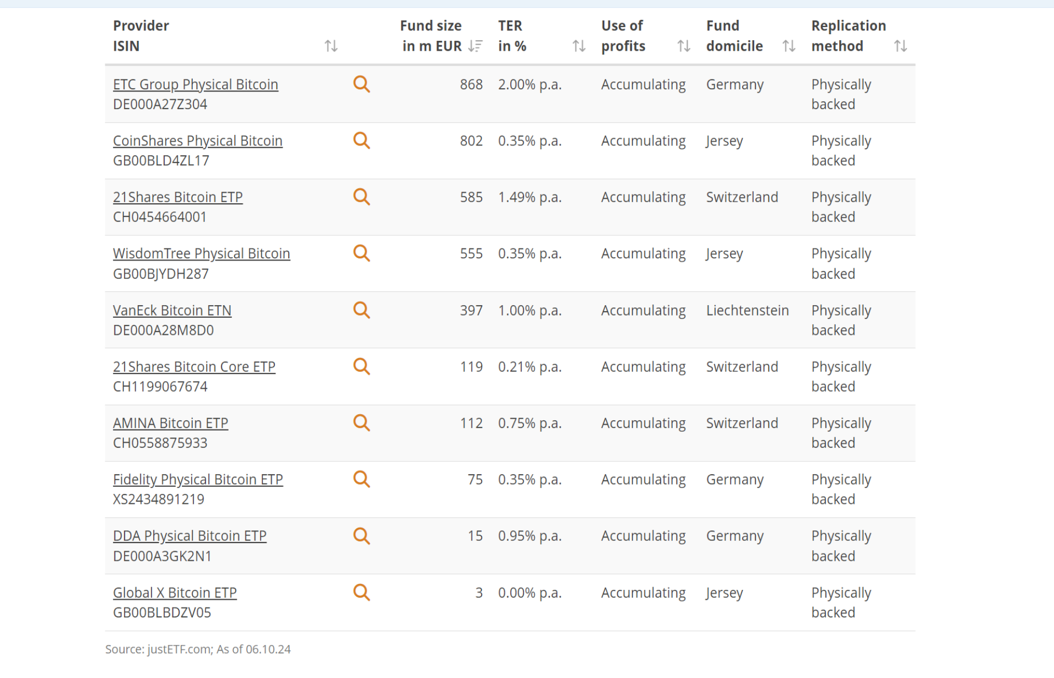This screenshot has height=678, width=1054.
Task: Select ISIN CH0454664001 text
Action: click(160, 216)
